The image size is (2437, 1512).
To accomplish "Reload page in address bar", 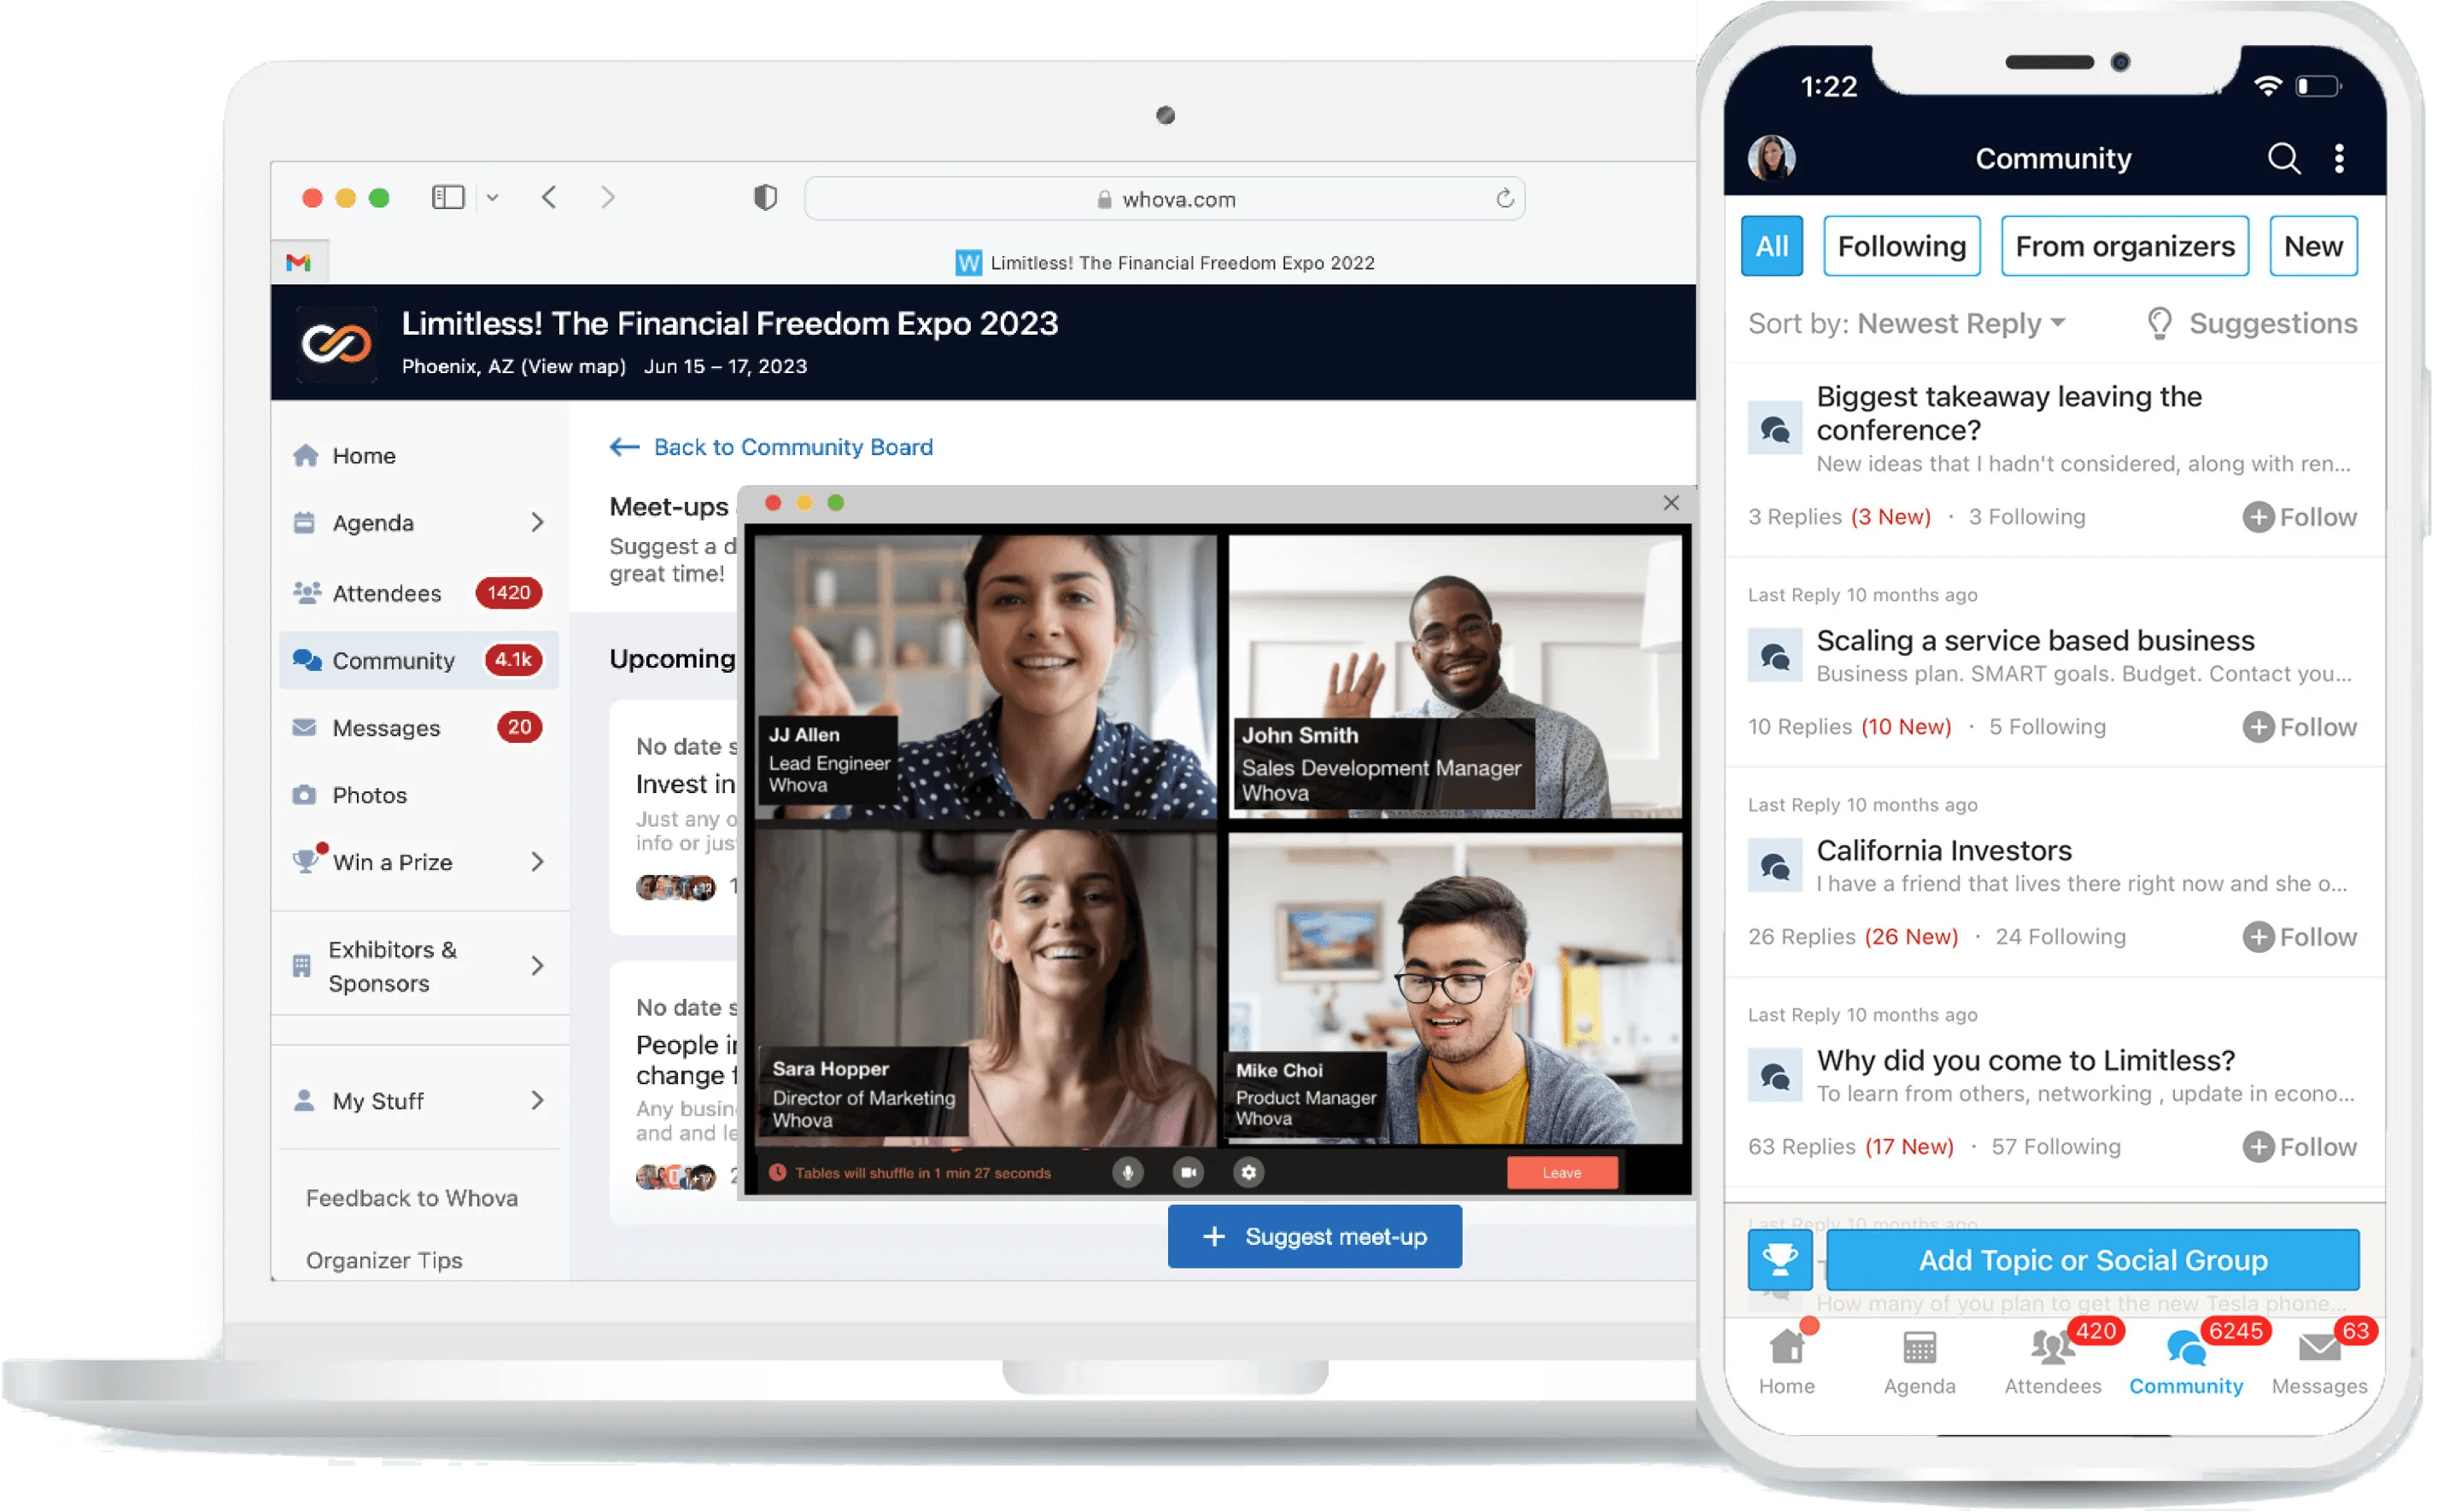I will click(1504, 199).
